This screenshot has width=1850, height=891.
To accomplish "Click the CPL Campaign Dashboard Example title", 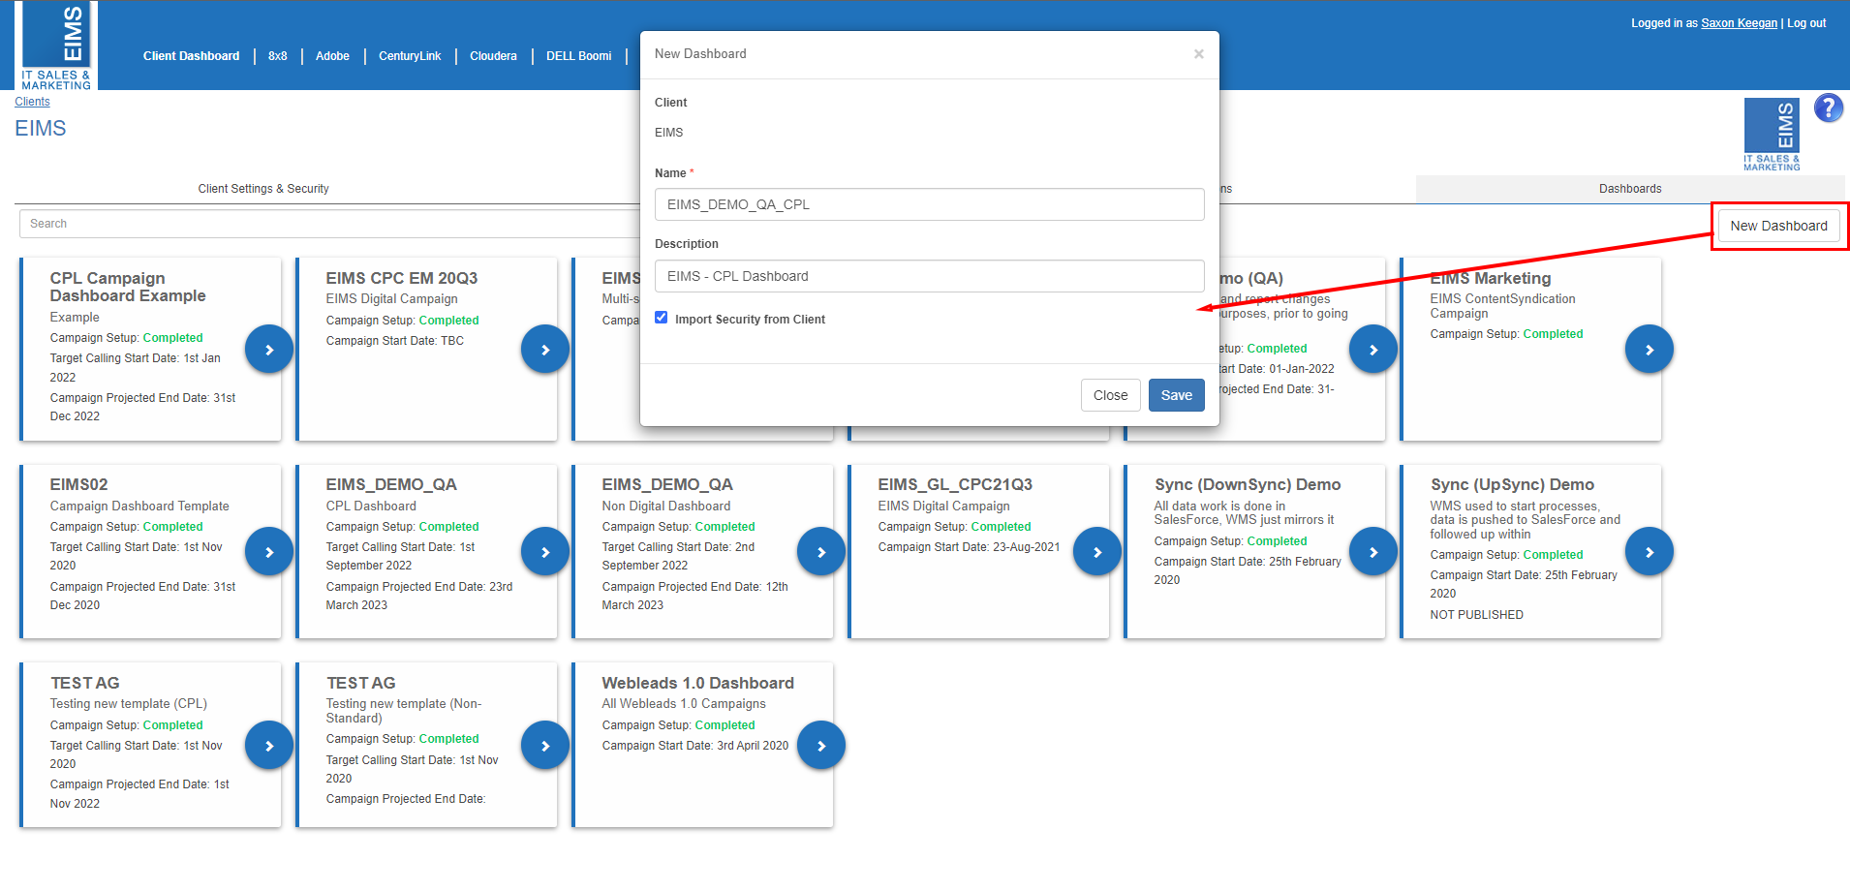I will click(x=128, y=287).
